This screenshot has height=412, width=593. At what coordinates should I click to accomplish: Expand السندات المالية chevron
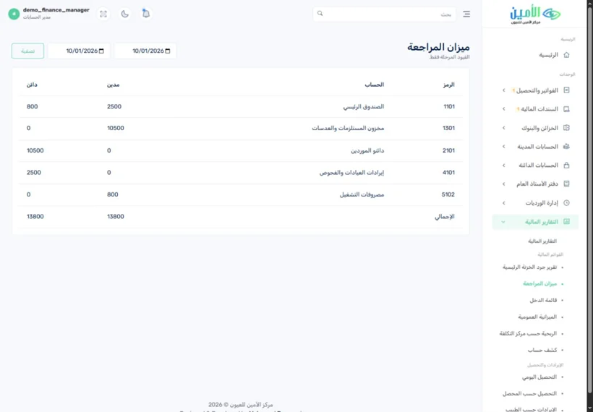pos(503,109)
